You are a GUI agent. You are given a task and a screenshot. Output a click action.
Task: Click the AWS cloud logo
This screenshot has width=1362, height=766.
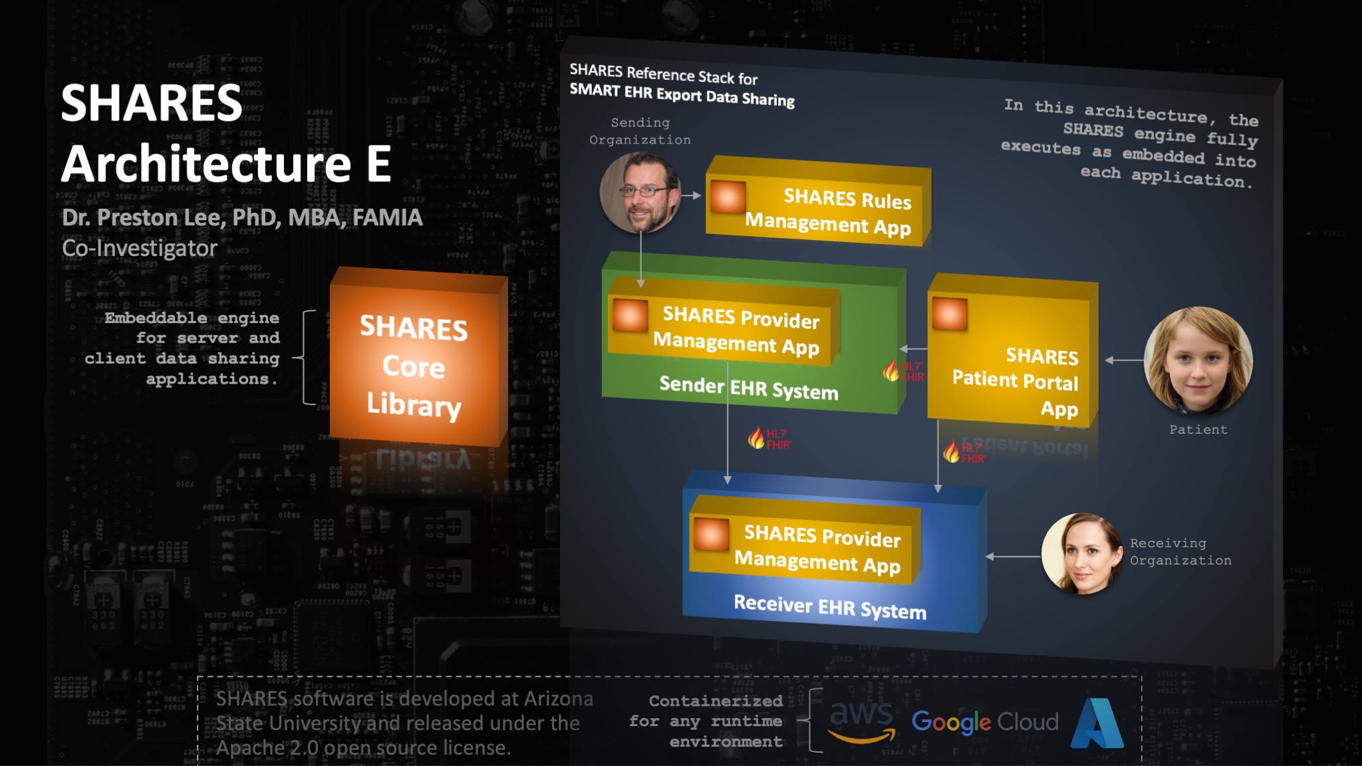pos(861,721)
